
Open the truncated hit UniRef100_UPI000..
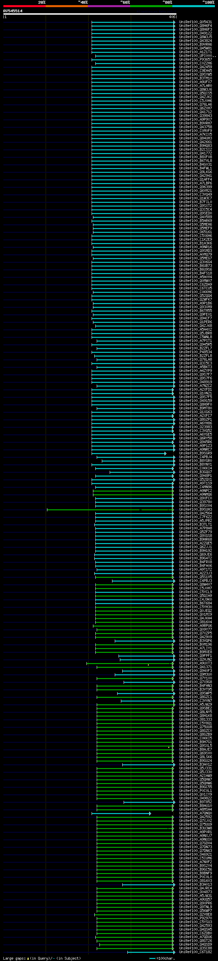coord(197,56)
